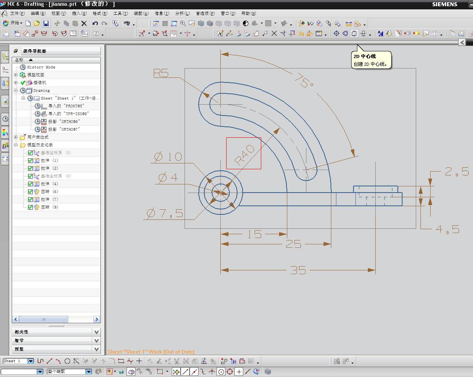Click the navigator horizontal scrollbar right arrow
Viewport: 473px width, 377px height.
tap(97, 319)
